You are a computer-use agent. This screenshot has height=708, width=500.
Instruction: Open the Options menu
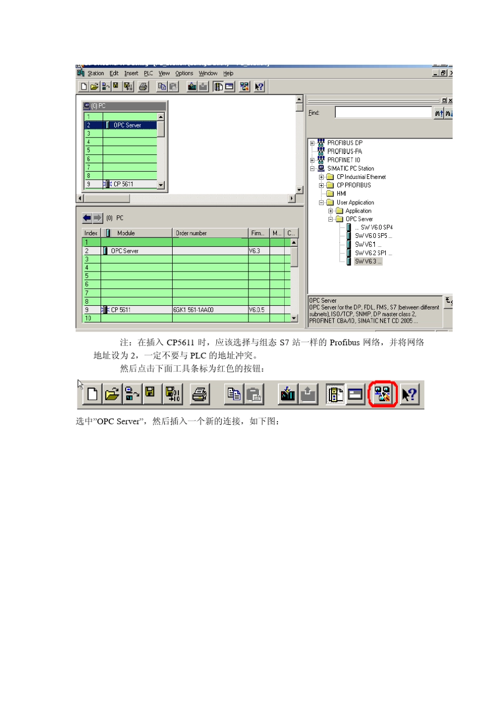[x=184, y=74]
